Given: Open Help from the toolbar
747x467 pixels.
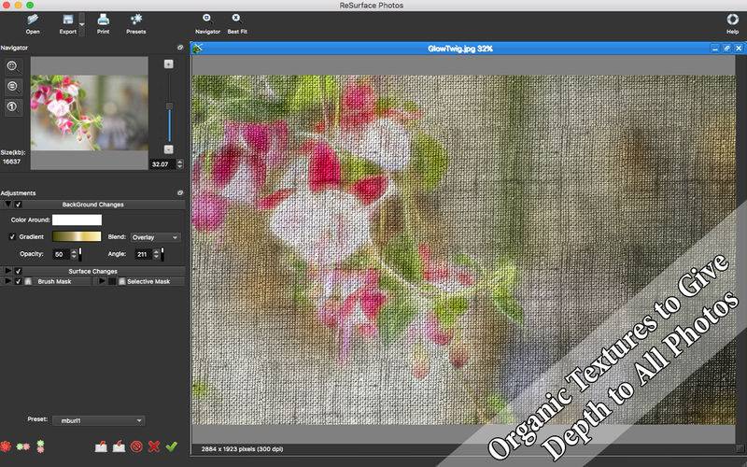Looking at the screenshot, I should tap(732, 20).
